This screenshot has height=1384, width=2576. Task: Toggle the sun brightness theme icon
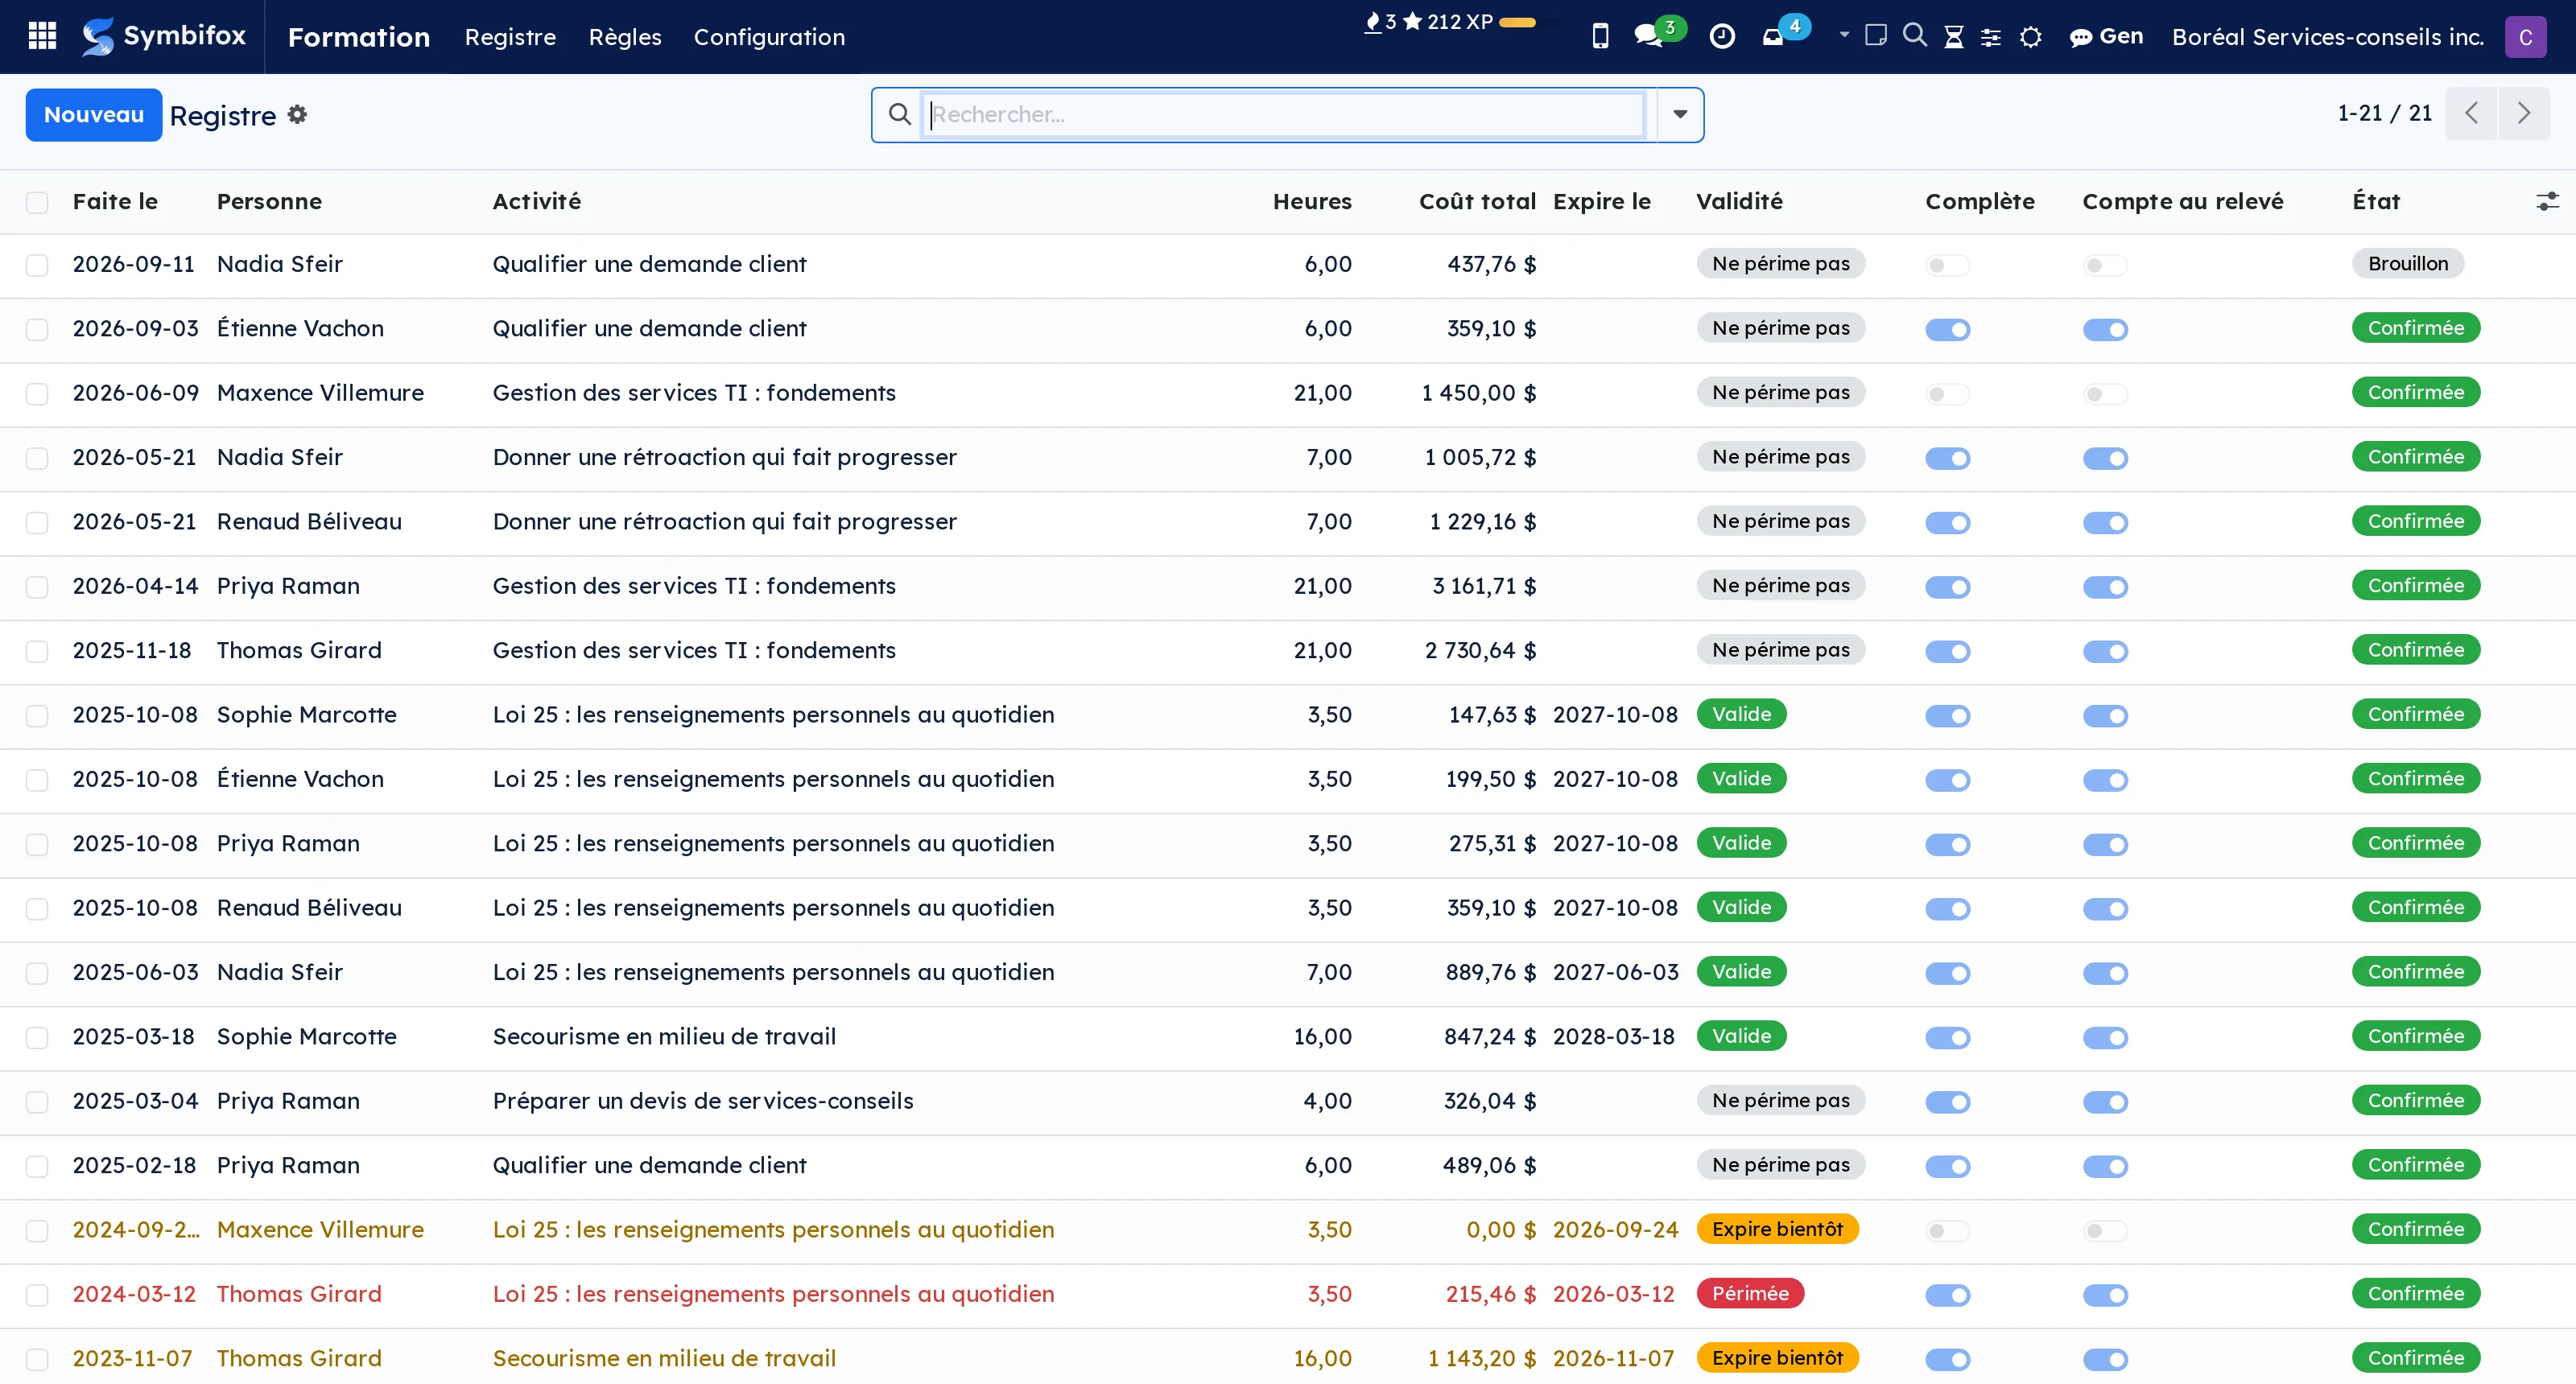click(x=2030, y=37)
